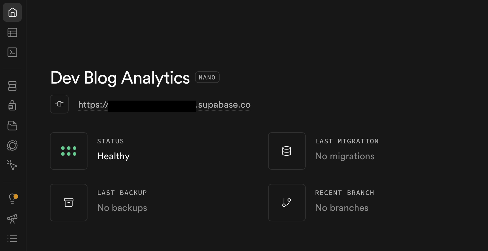
Task: Open Authentication via the lock icon
Action: [x=12, y=105]
